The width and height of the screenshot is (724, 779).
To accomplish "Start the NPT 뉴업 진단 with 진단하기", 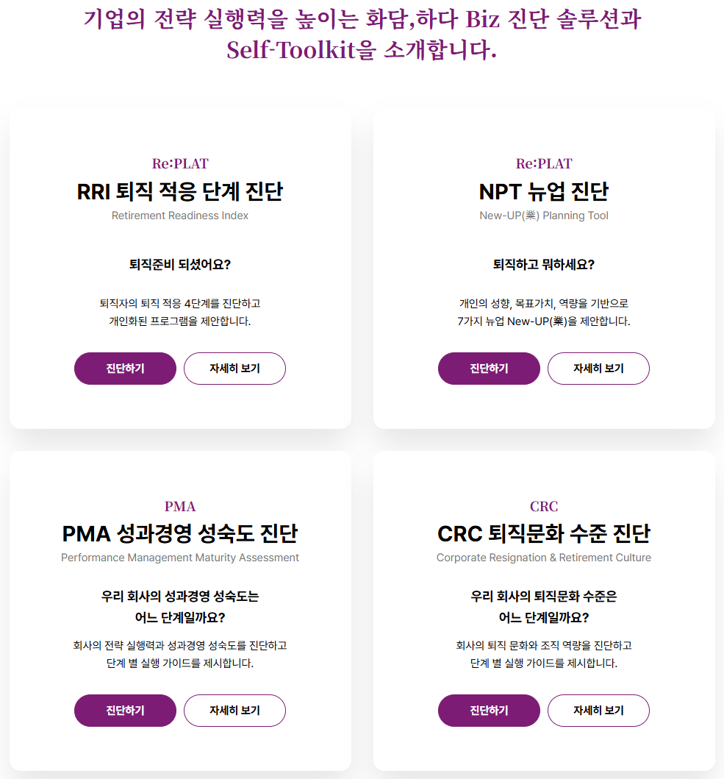I will pyautogui.click(x=489, y=369).
